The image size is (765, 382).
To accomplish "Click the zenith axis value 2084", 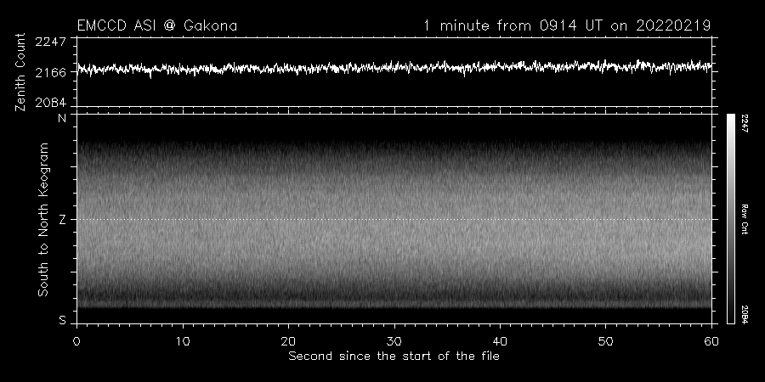I will 50,103.
